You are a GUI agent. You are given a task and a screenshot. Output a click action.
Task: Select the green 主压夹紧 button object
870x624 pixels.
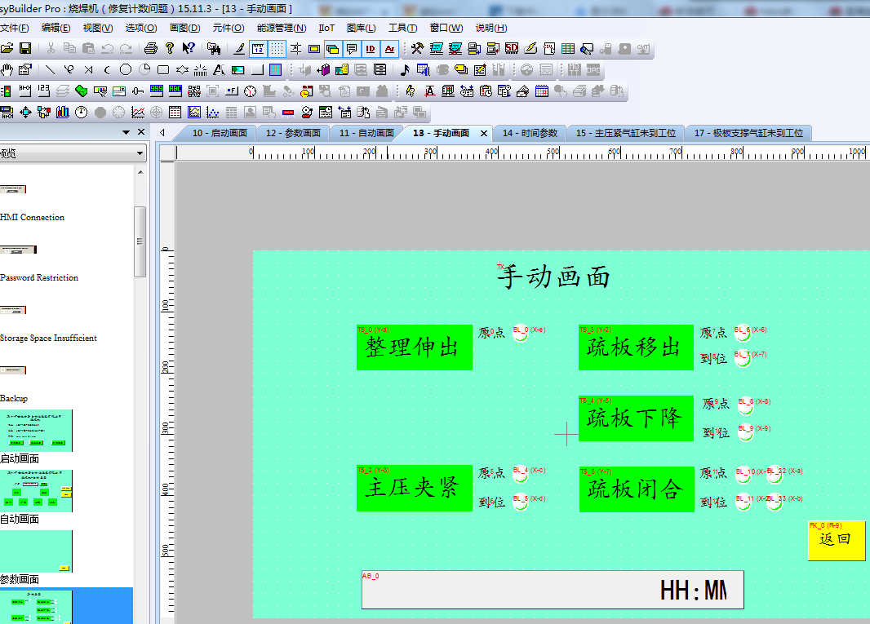pyautogui.click(x=414, y=489)
